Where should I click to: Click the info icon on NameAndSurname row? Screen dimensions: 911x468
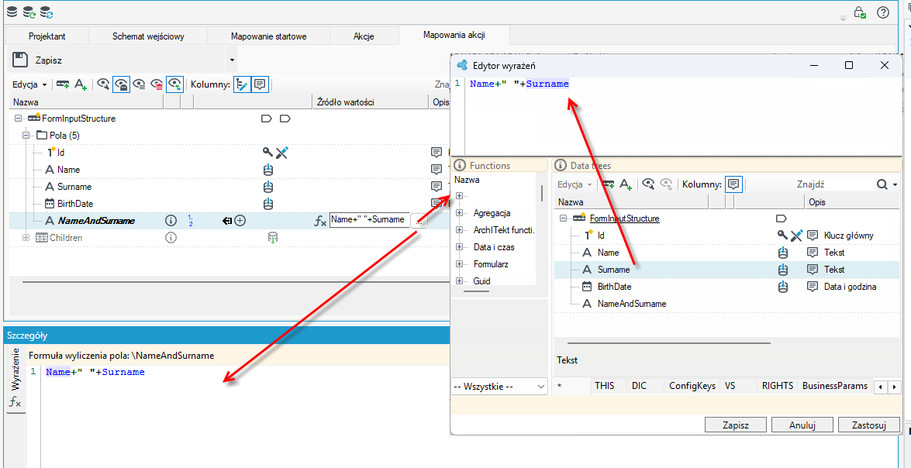(x=171, y=221)
